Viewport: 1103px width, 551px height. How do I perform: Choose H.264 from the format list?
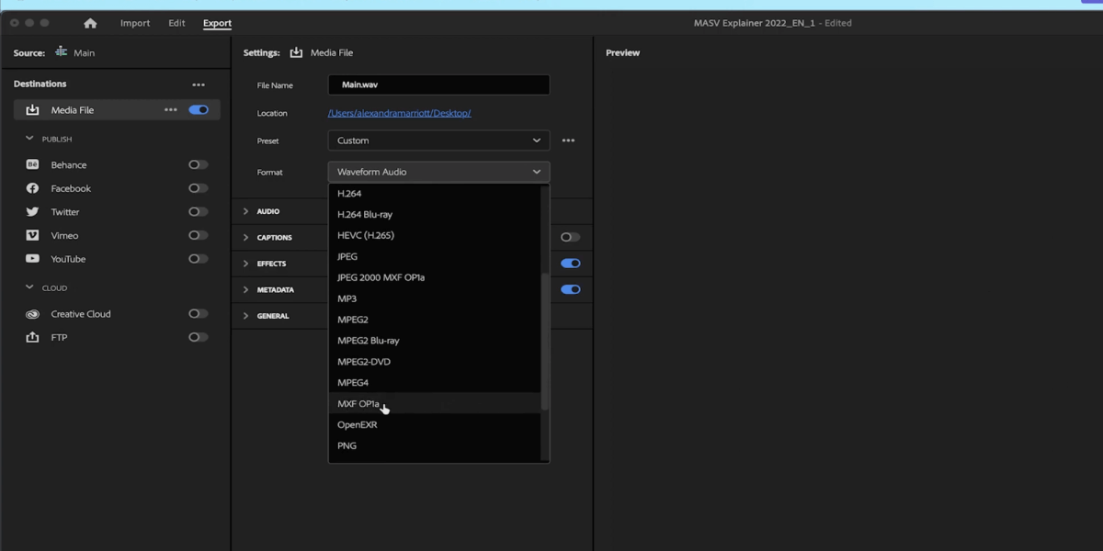click(x=434, y=194)
